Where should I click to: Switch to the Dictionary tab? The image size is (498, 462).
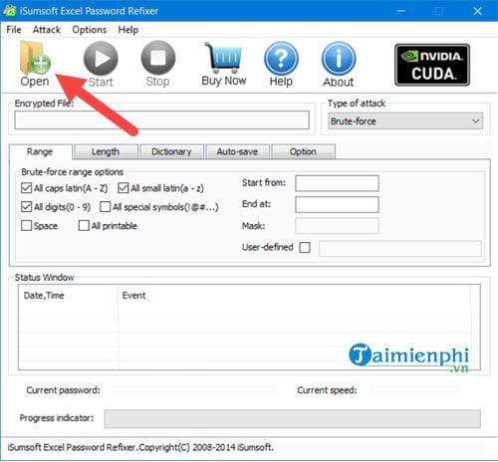(x=171, y=151)
